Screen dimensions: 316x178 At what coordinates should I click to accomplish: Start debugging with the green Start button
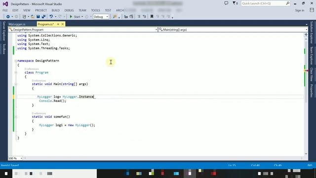click(75, 17)
